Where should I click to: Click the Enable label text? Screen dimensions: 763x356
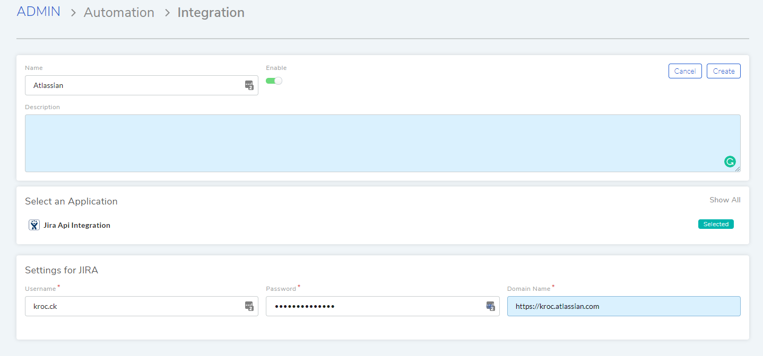click(x=276, y=68)
